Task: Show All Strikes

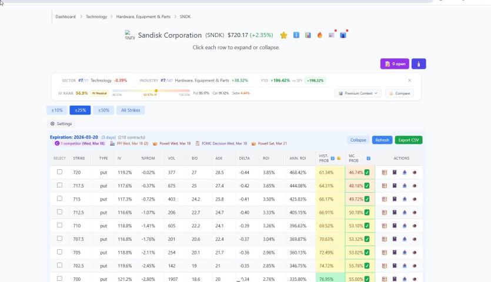Action: pos(131,110)
